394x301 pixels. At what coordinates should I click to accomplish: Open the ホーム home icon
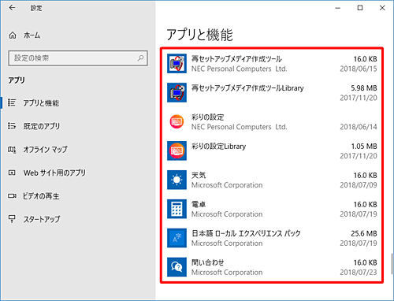13,35
